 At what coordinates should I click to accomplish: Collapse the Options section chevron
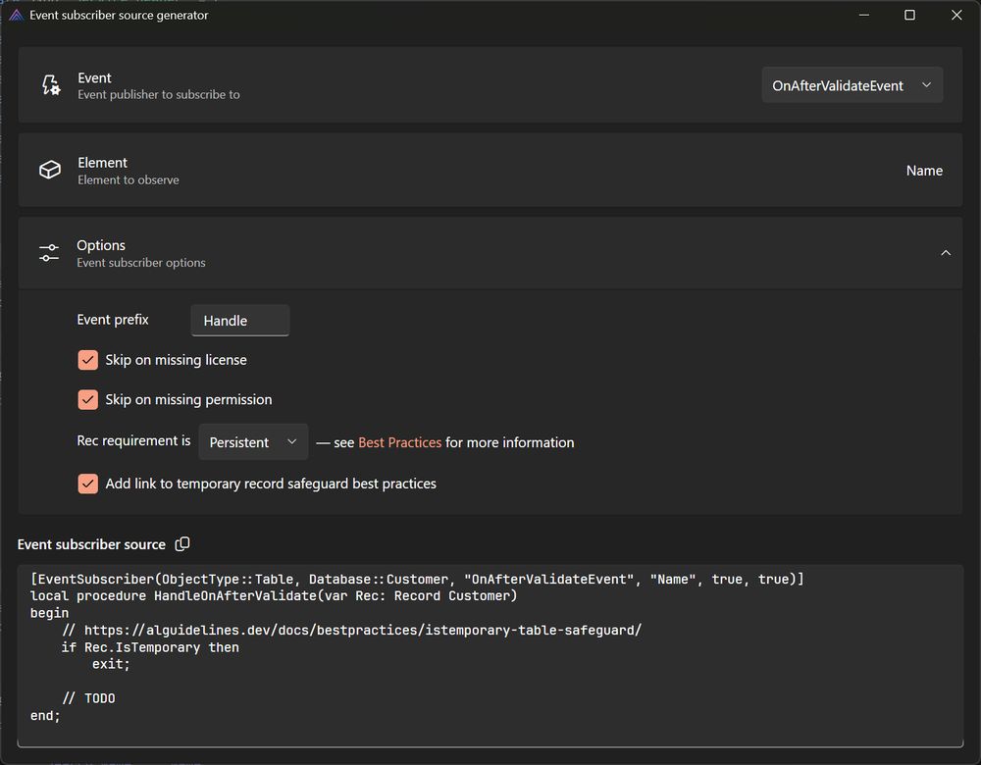[946, 253]
